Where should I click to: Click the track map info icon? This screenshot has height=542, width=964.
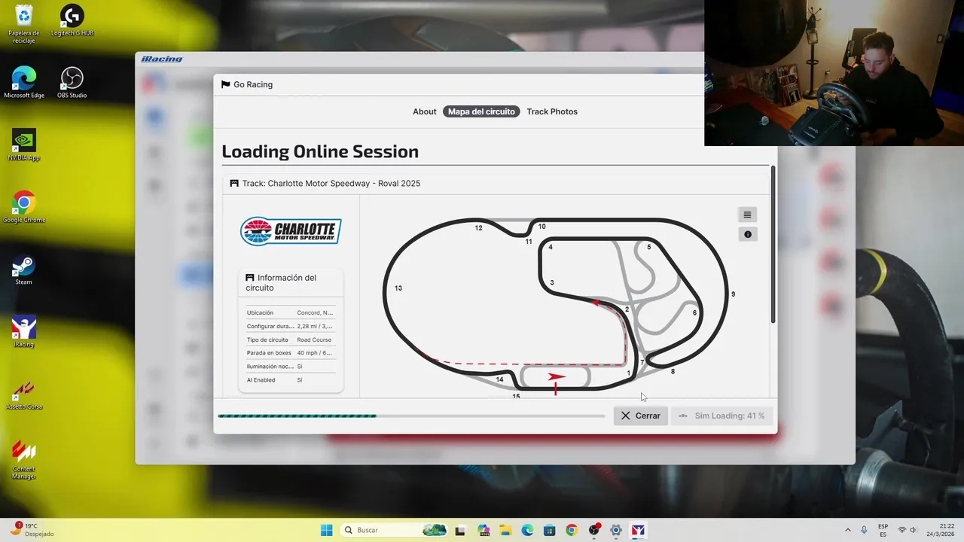[x=747, y=234]
